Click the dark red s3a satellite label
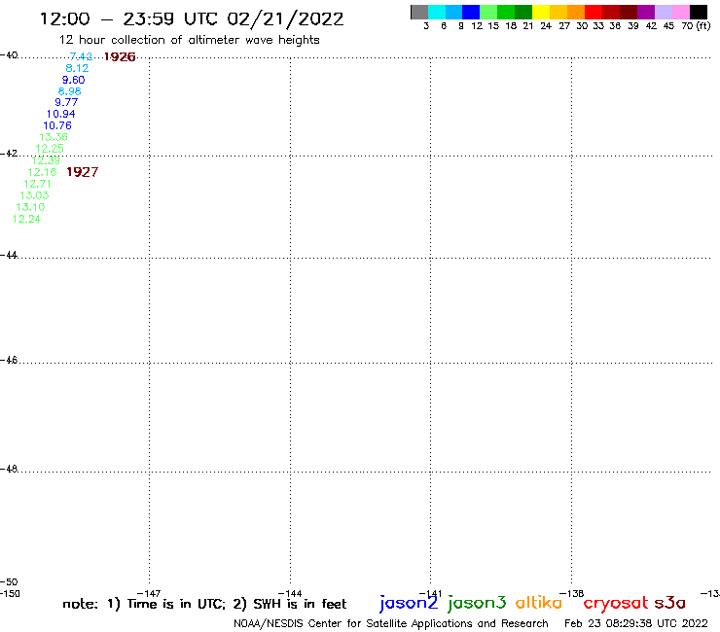This screenshot has width=720, height=632. tap(670, 603)
